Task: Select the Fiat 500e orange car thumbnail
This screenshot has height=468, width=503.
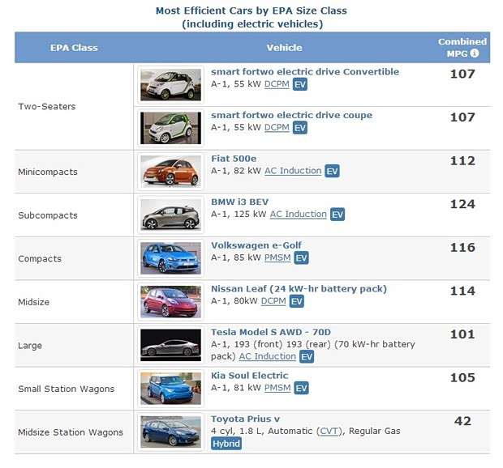Action: pos(170,171)
